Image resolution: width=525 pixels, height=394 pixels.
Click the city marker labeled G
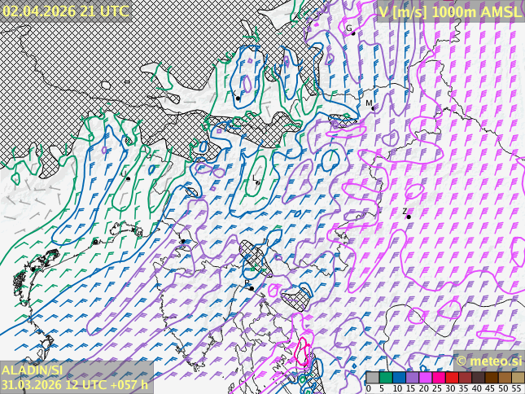coord(353,33)
